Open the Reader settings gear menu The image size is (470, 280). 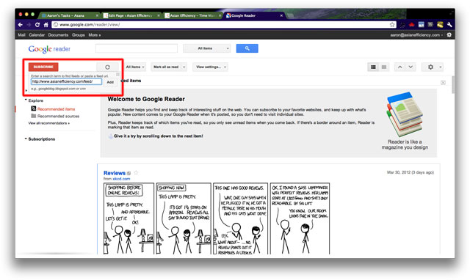[433, 67]
